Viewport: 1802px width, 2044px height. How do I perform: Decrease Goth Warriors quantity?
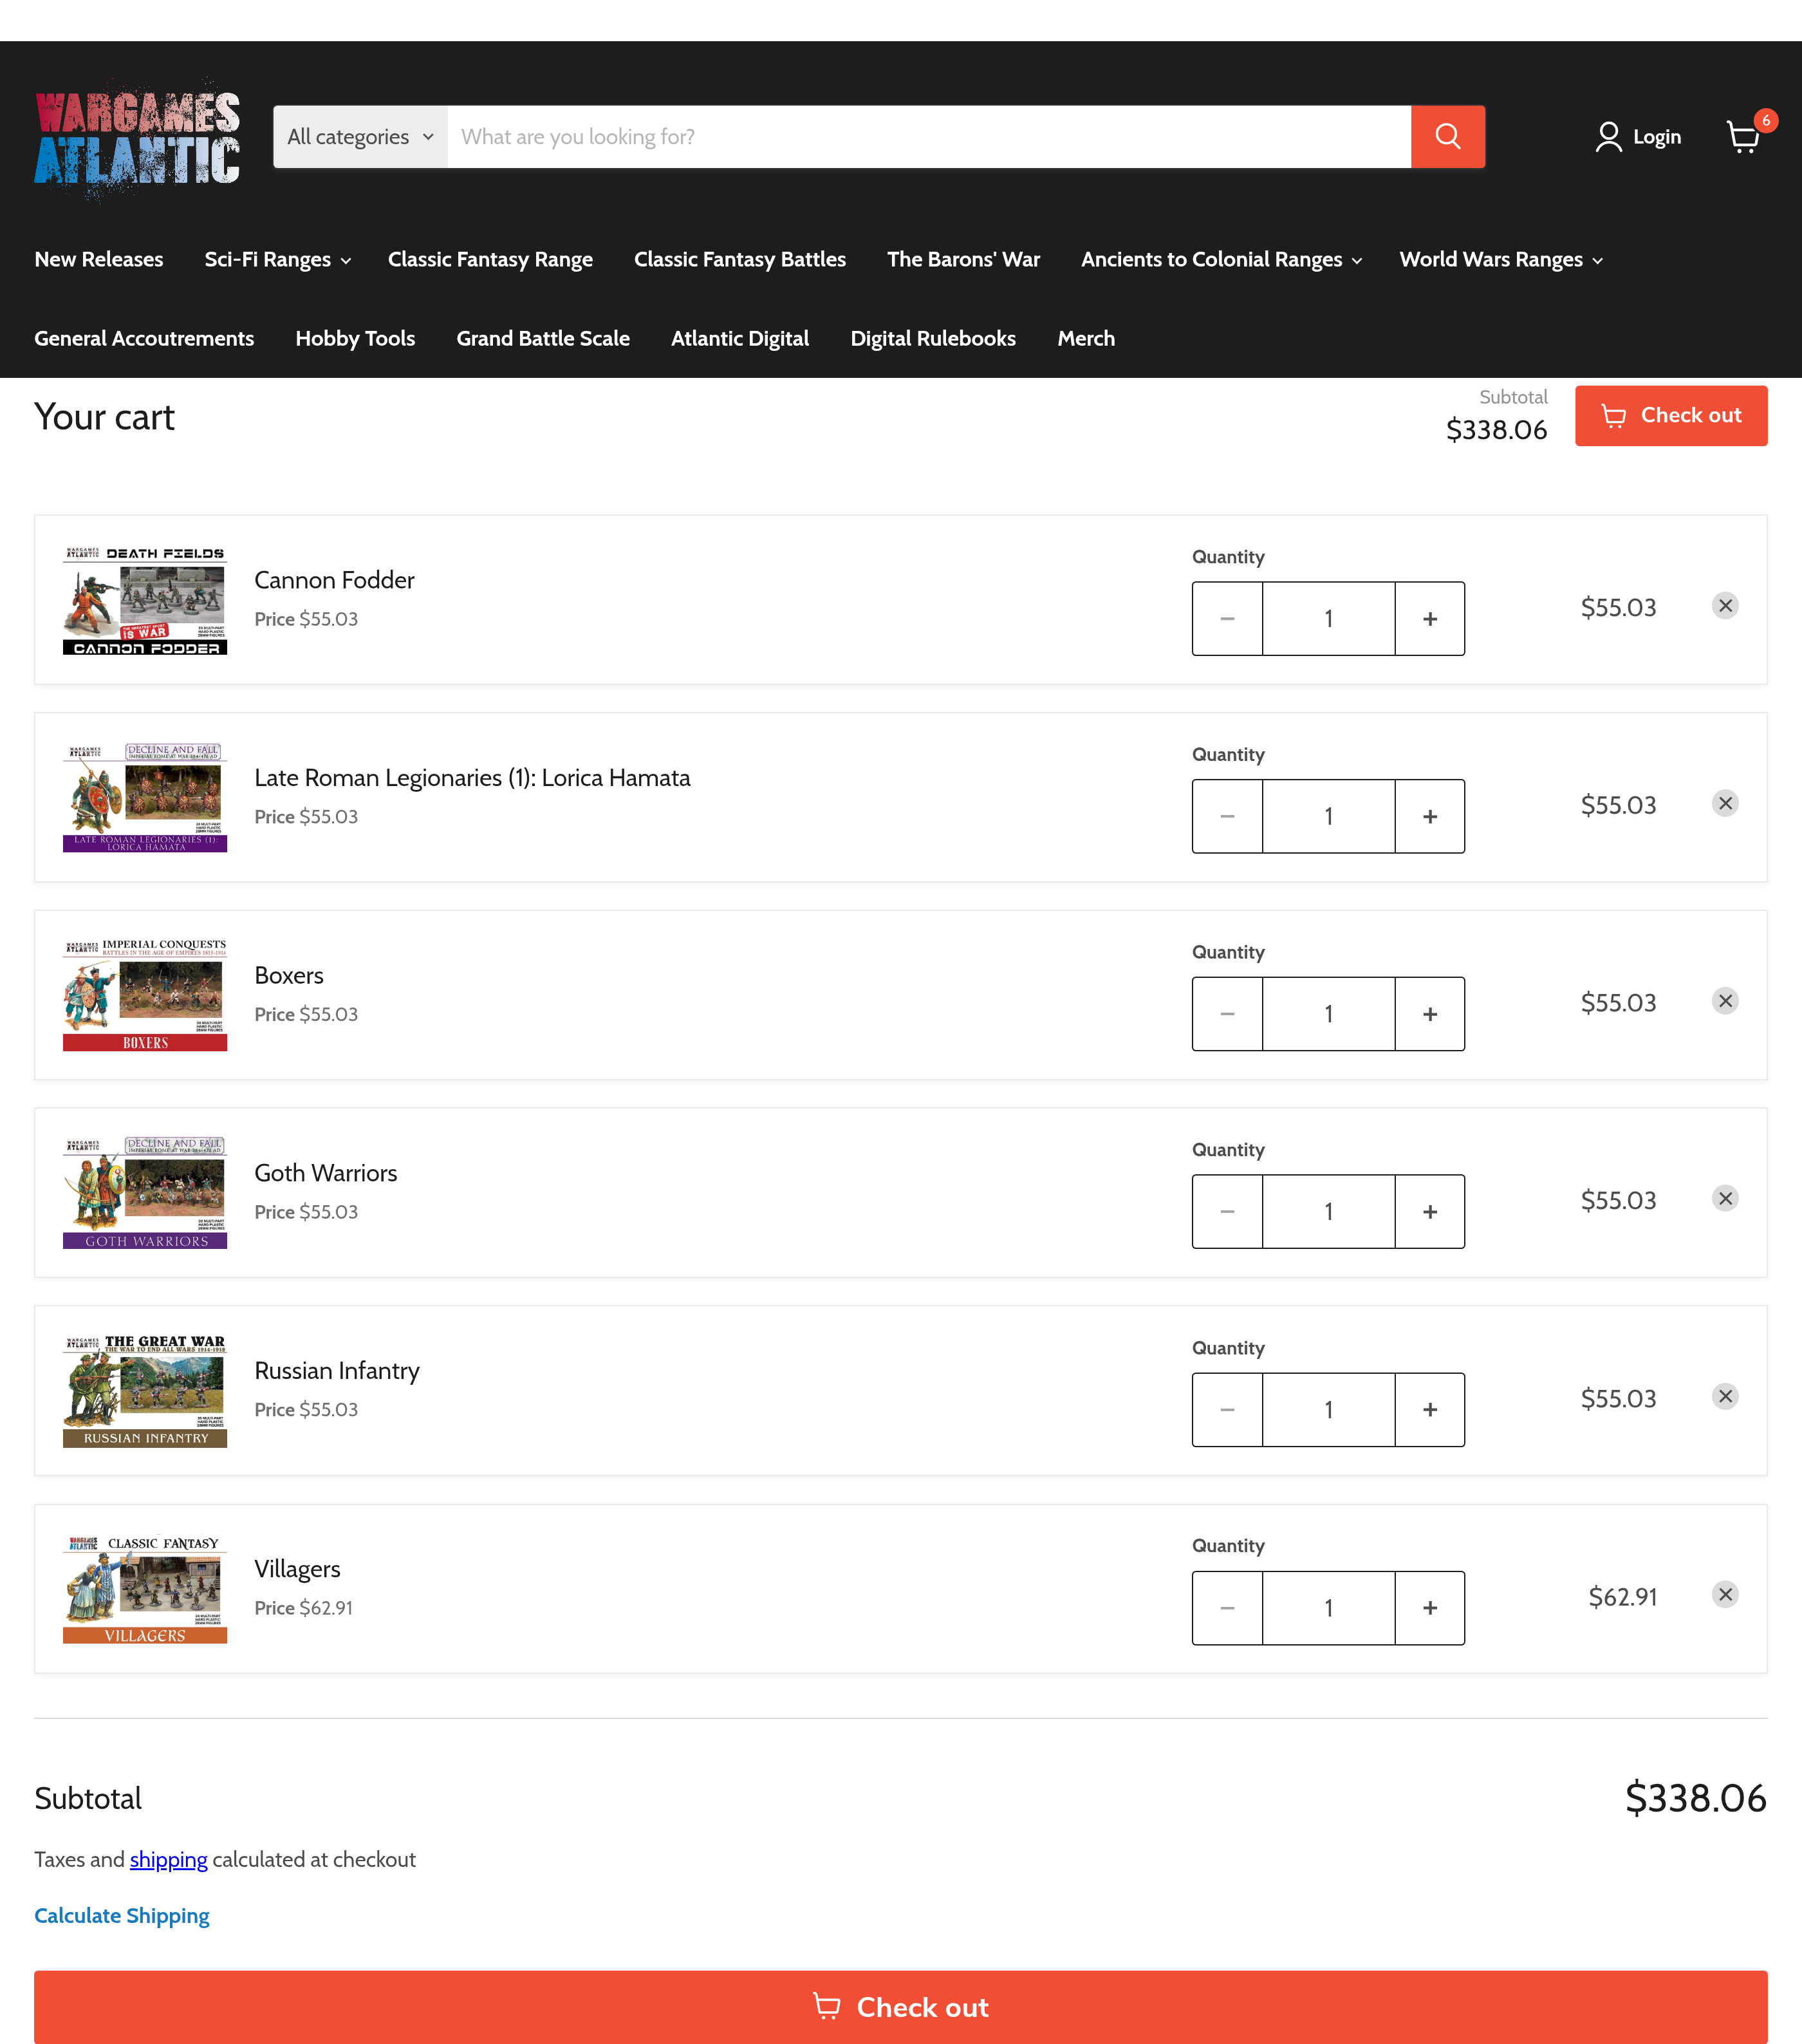1227,1212
